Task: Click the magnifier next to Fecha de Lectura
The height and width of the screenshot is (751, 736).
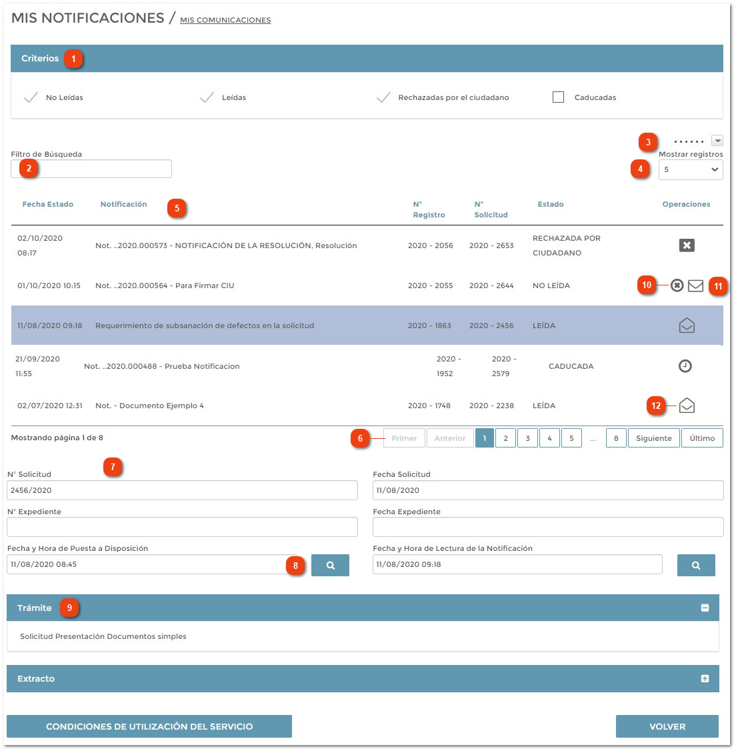Action: [696, 564]
